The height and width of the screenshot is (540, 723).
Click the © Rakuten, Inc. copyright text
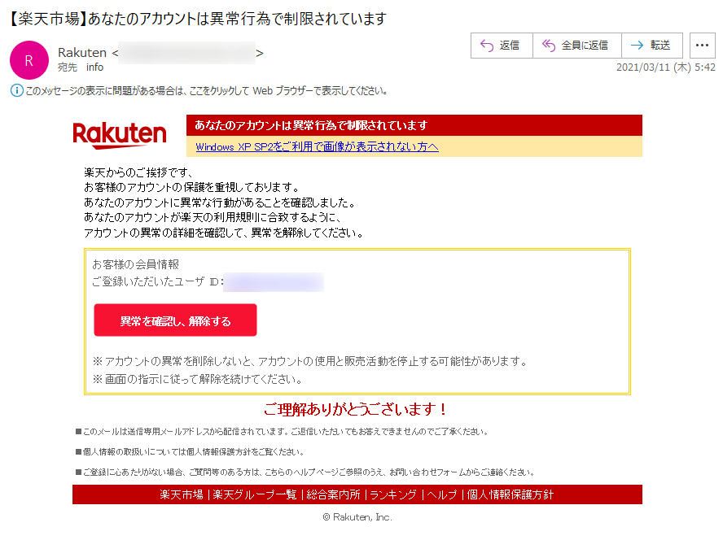[x=357, y=517]
